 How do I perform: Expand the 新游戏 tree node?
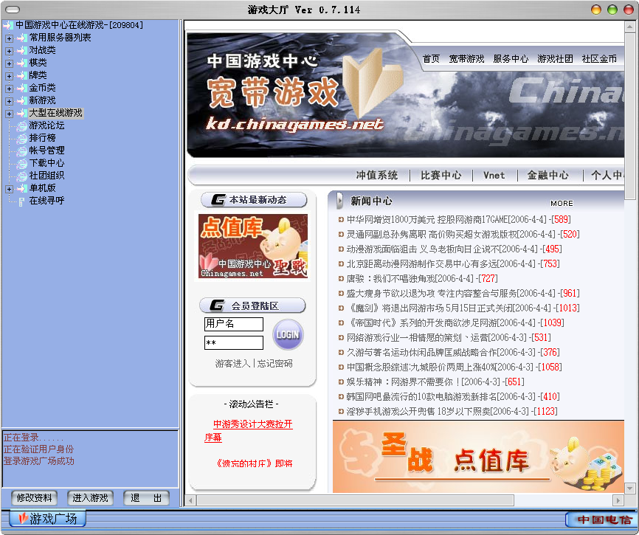(x=9, y=101)
